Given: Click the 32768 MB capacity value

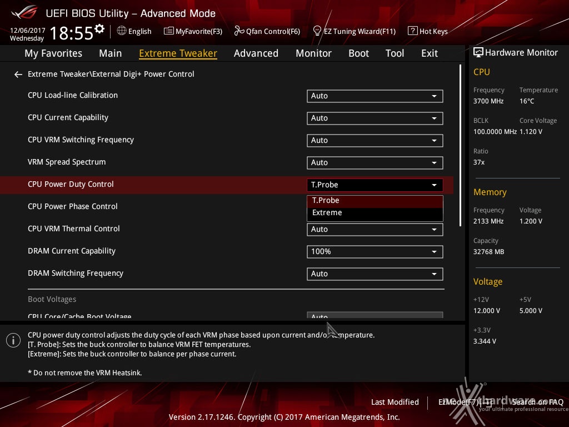Looking at the screenshot, I should 488,252.
